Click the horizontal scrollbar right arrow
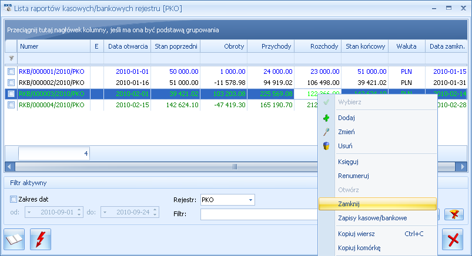The width and height of the screenshot is (472, 256). [462, 166]
